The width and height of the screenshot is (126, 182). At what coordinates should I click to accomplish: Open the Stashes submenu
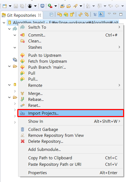pos(71,47)
